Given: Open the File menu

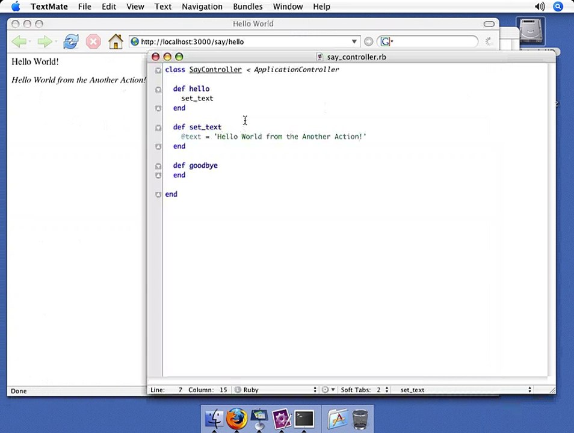Looking at the screenshot, I should [x=85, y=7].
